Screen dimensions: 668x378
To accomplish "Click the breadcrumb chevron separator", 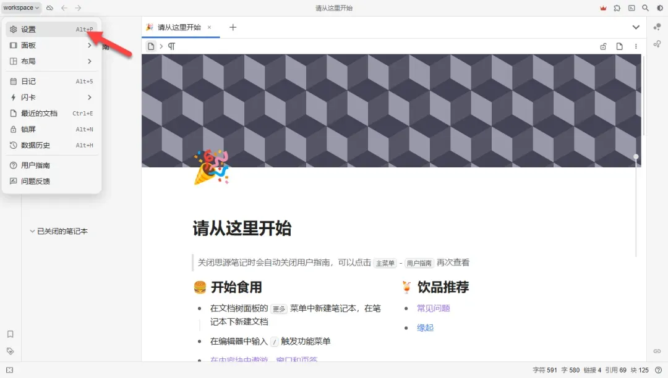I will coord(161,46).
